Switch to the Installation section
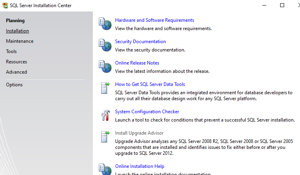Image resolution: width=300 pixels, height=175 pixels. coord(17,31)
